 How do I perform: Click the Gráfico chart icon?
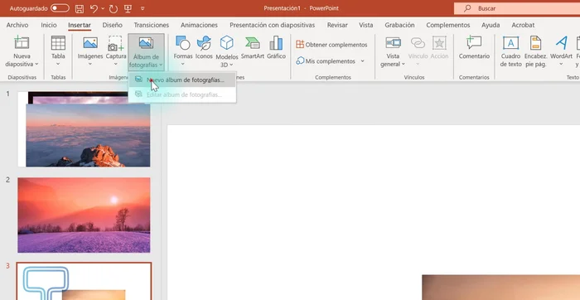276,43
